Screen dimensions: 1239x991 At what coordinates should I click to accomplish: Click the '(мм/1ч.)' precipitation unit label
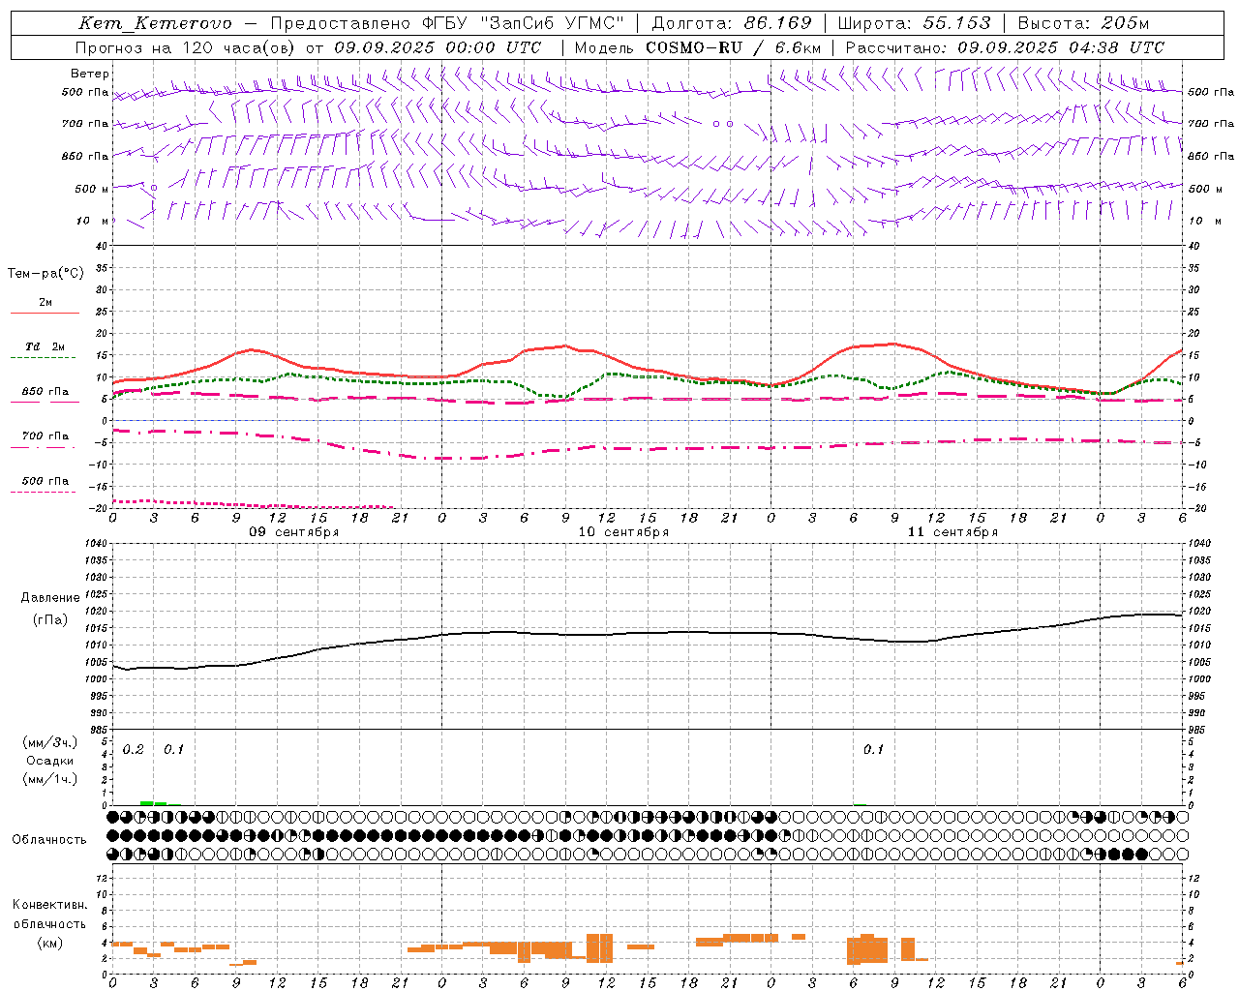point(50,779)
